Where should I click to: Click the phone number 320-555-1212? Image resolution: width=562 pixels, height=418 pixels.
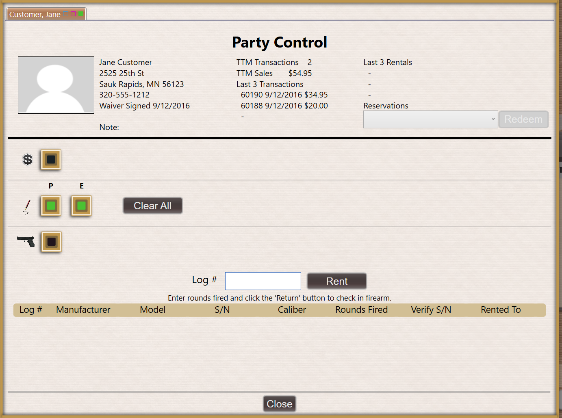point(124,95)
